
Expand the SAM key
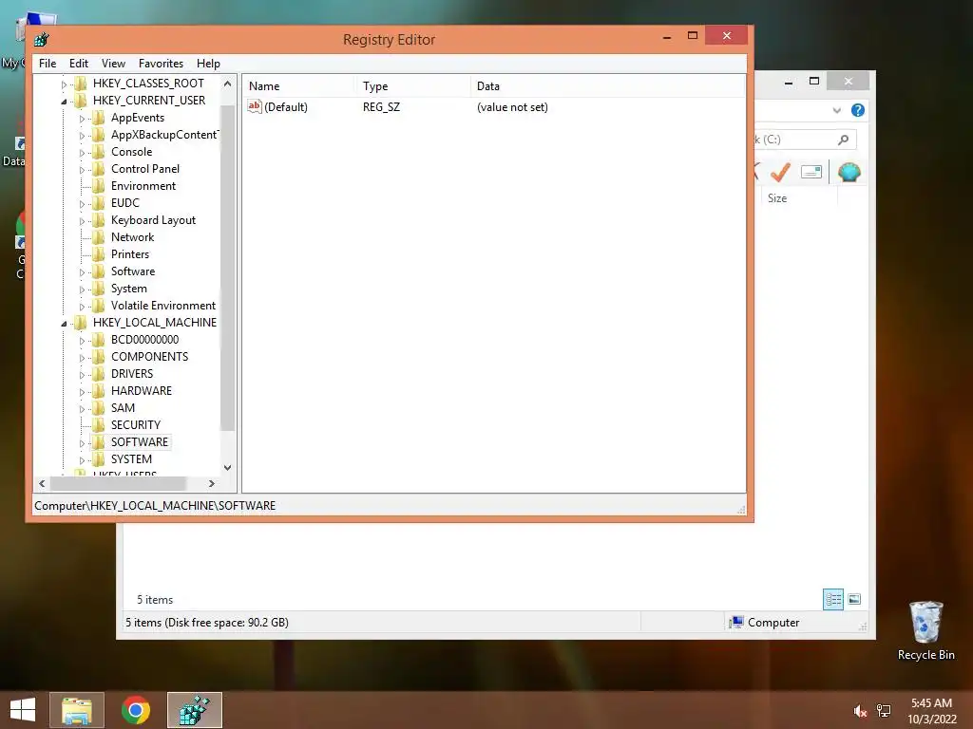[x=82, y=409]
